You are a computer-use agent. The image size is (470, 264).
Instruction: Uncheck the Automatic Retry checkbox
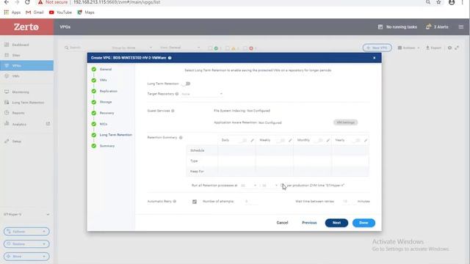click(195, 202)
